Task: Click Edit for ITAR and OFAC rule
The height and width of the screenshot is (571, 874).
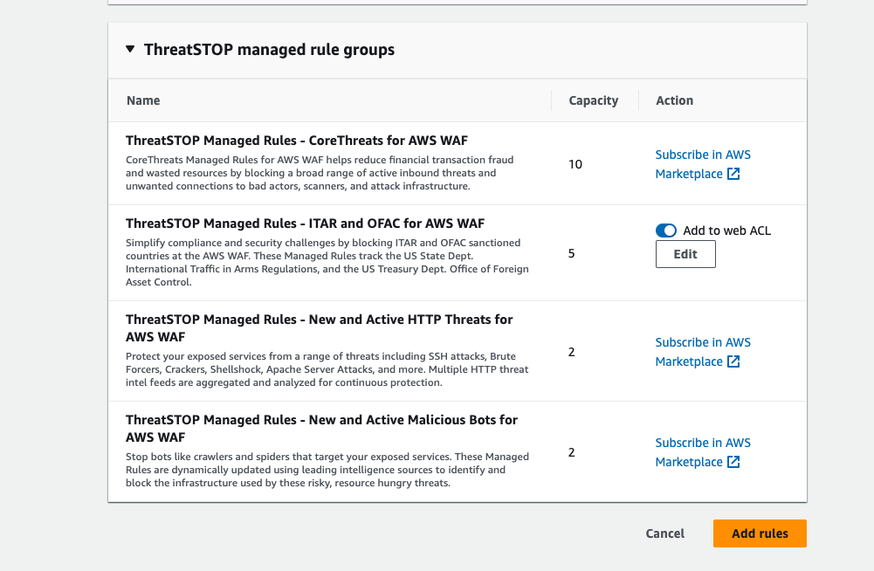Action: click(x=685, y=254)
